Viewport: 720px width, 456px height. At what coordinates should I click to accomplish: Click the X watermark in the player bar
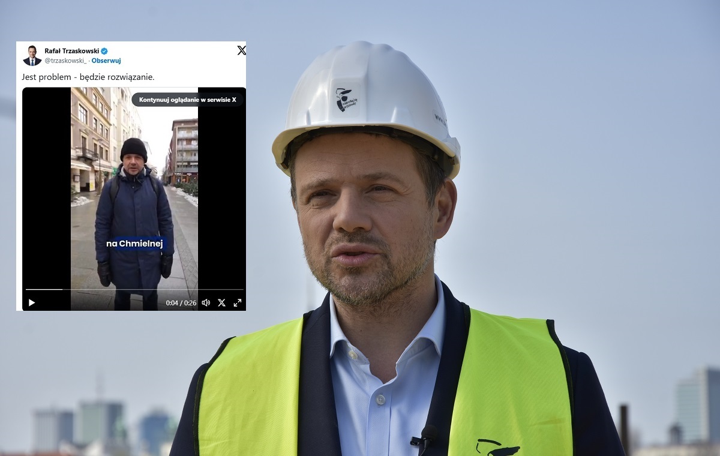[x=222, y=303]
